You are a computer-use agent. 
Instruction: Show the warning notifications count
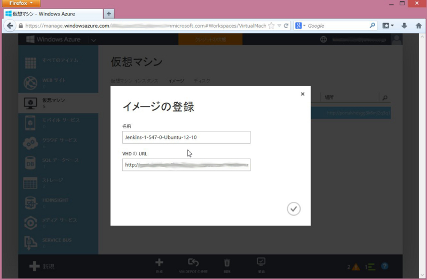(x=353, y=267)
